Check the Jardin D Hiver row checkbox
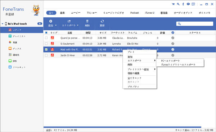This screenshot has width=216, height=132. tap(46, 55)
